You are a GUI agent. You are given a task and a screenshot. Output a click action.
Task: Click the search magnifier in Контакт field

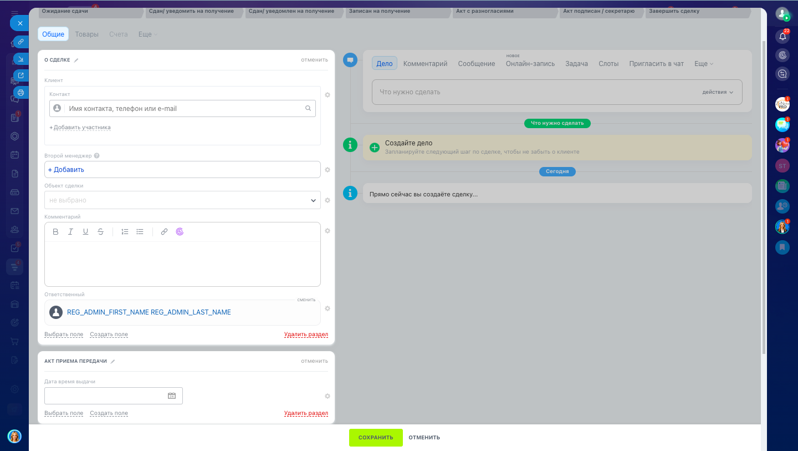click(308, 109)
